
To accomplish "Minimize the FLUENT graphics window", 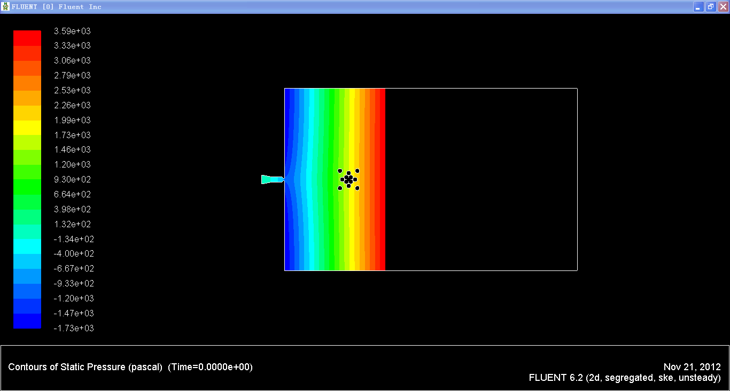I will (x=698, y=7).
